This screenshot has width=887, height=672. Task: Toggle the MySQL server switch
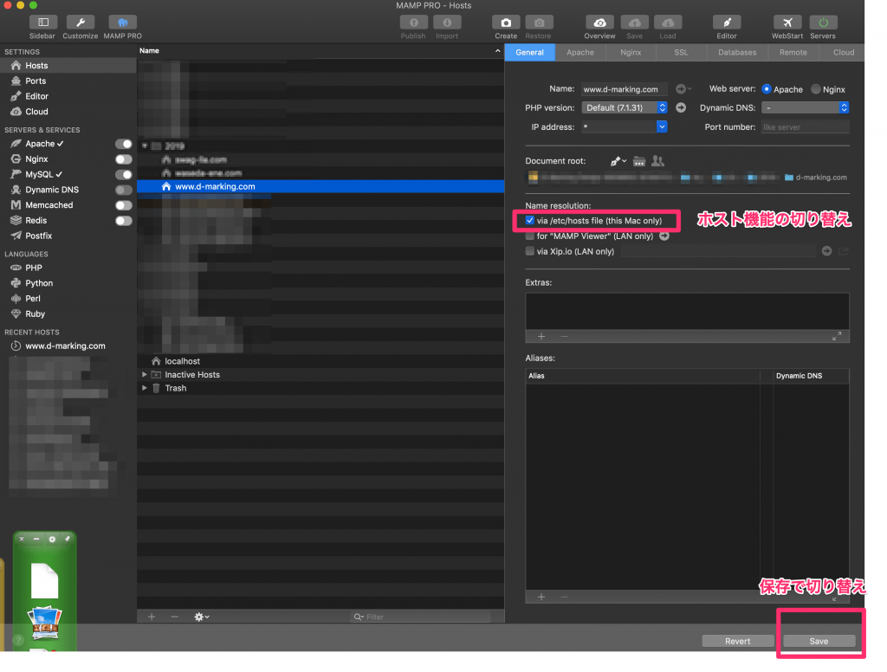point(123,174)
